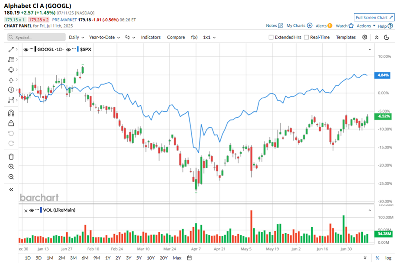Click the trash can to delete drawings
This screenshot has width=407, height=267.
pos(11,157)
